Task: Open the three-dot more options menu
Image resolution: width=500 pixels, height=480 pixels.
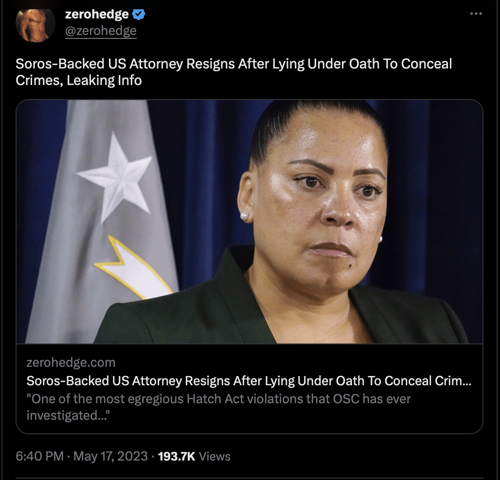Action: (x=476, y=14)
